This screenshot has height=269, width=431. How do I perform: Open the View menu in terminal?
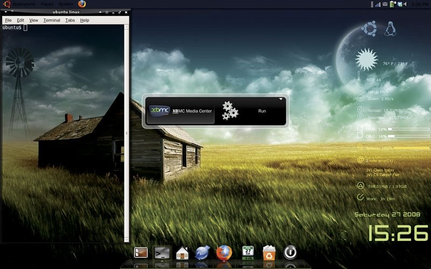(x=33, y=20)
